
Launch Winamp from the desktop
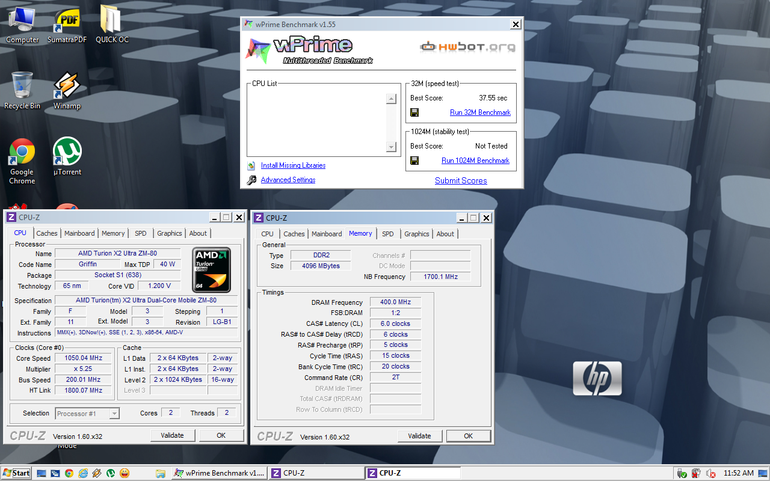tap(67, 90)
